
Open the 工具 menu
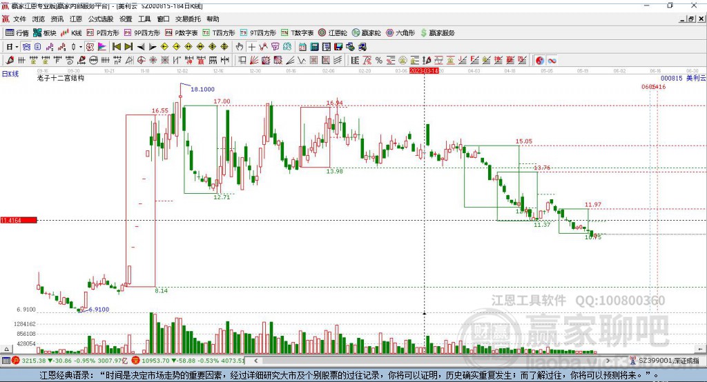[x=144, y=19]
